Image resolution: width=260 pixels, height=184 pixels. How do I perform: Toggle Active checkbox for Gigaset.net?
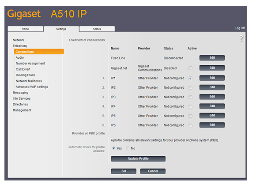(x=190, y=68)
